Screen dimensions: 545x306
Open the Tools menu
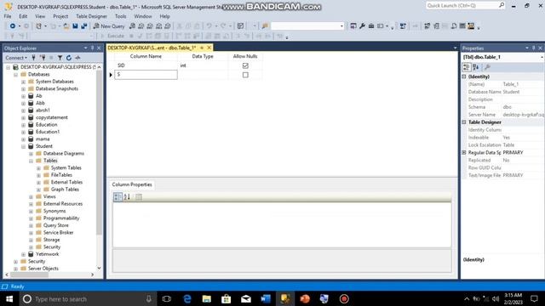(x=121, y=16)
